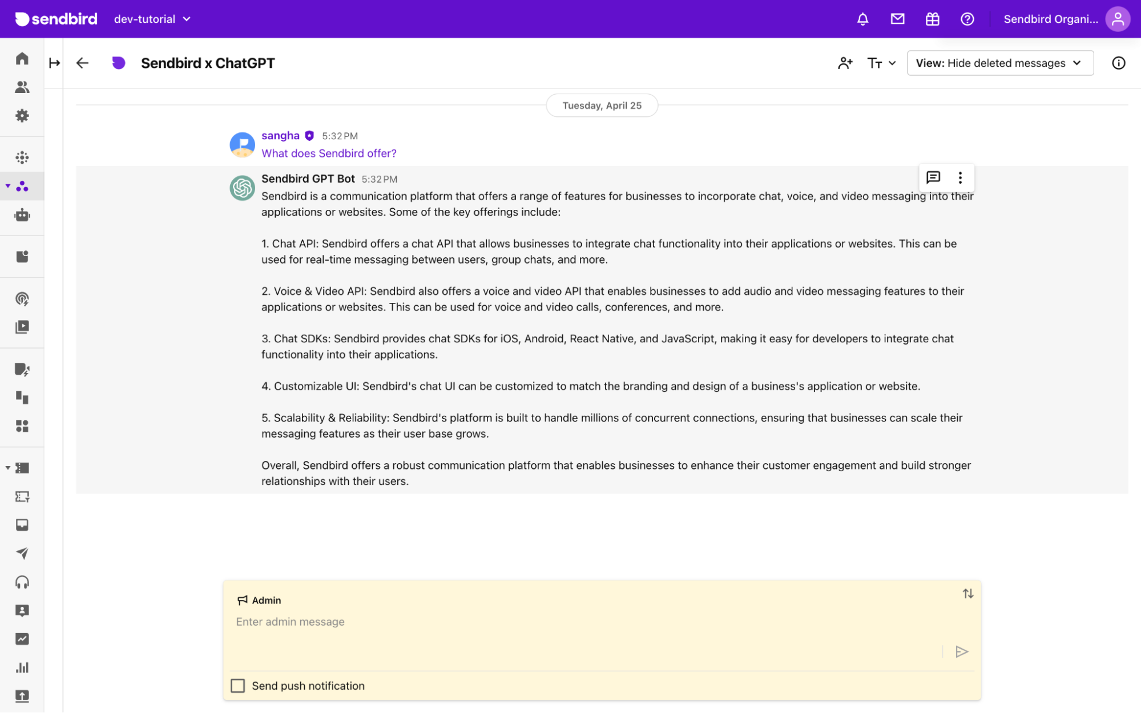Image resolution: width=1141 pixels, height=713 pixels.
Task: Open the paper plane sidebar icon
Action: coord(22,553)
